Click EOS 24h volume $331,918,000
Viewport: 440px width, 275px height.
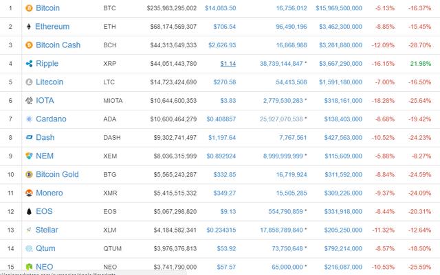tap(343, 211)
